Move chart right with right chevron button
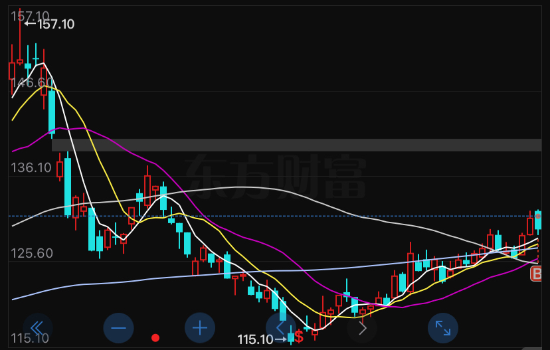550x350 pixels. click(x=362, y=328)
